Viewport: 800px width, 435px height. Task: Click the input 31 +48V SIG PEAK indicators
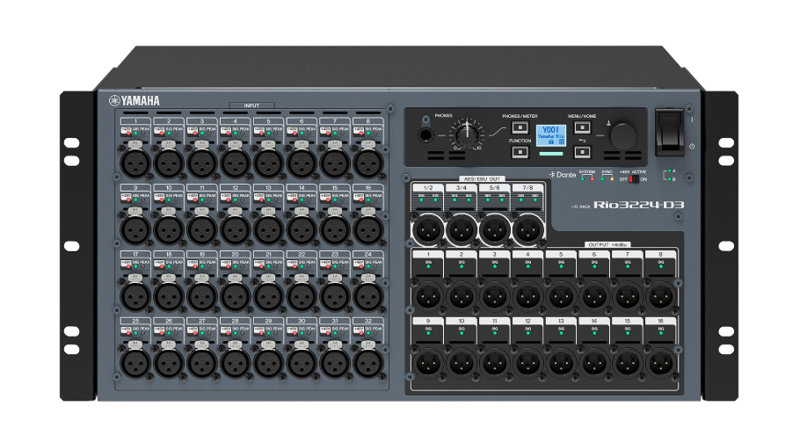pyautogui.click(x=335, y=330)
